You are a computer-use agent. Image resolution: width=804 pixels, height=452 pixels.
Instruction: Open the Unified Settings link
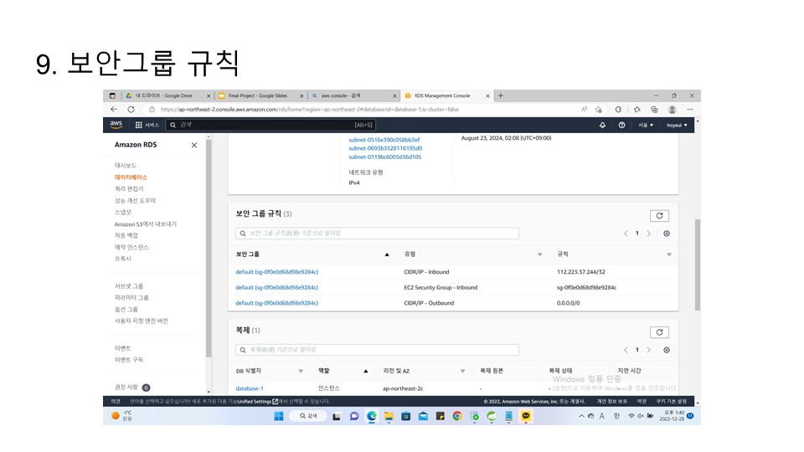257,401
